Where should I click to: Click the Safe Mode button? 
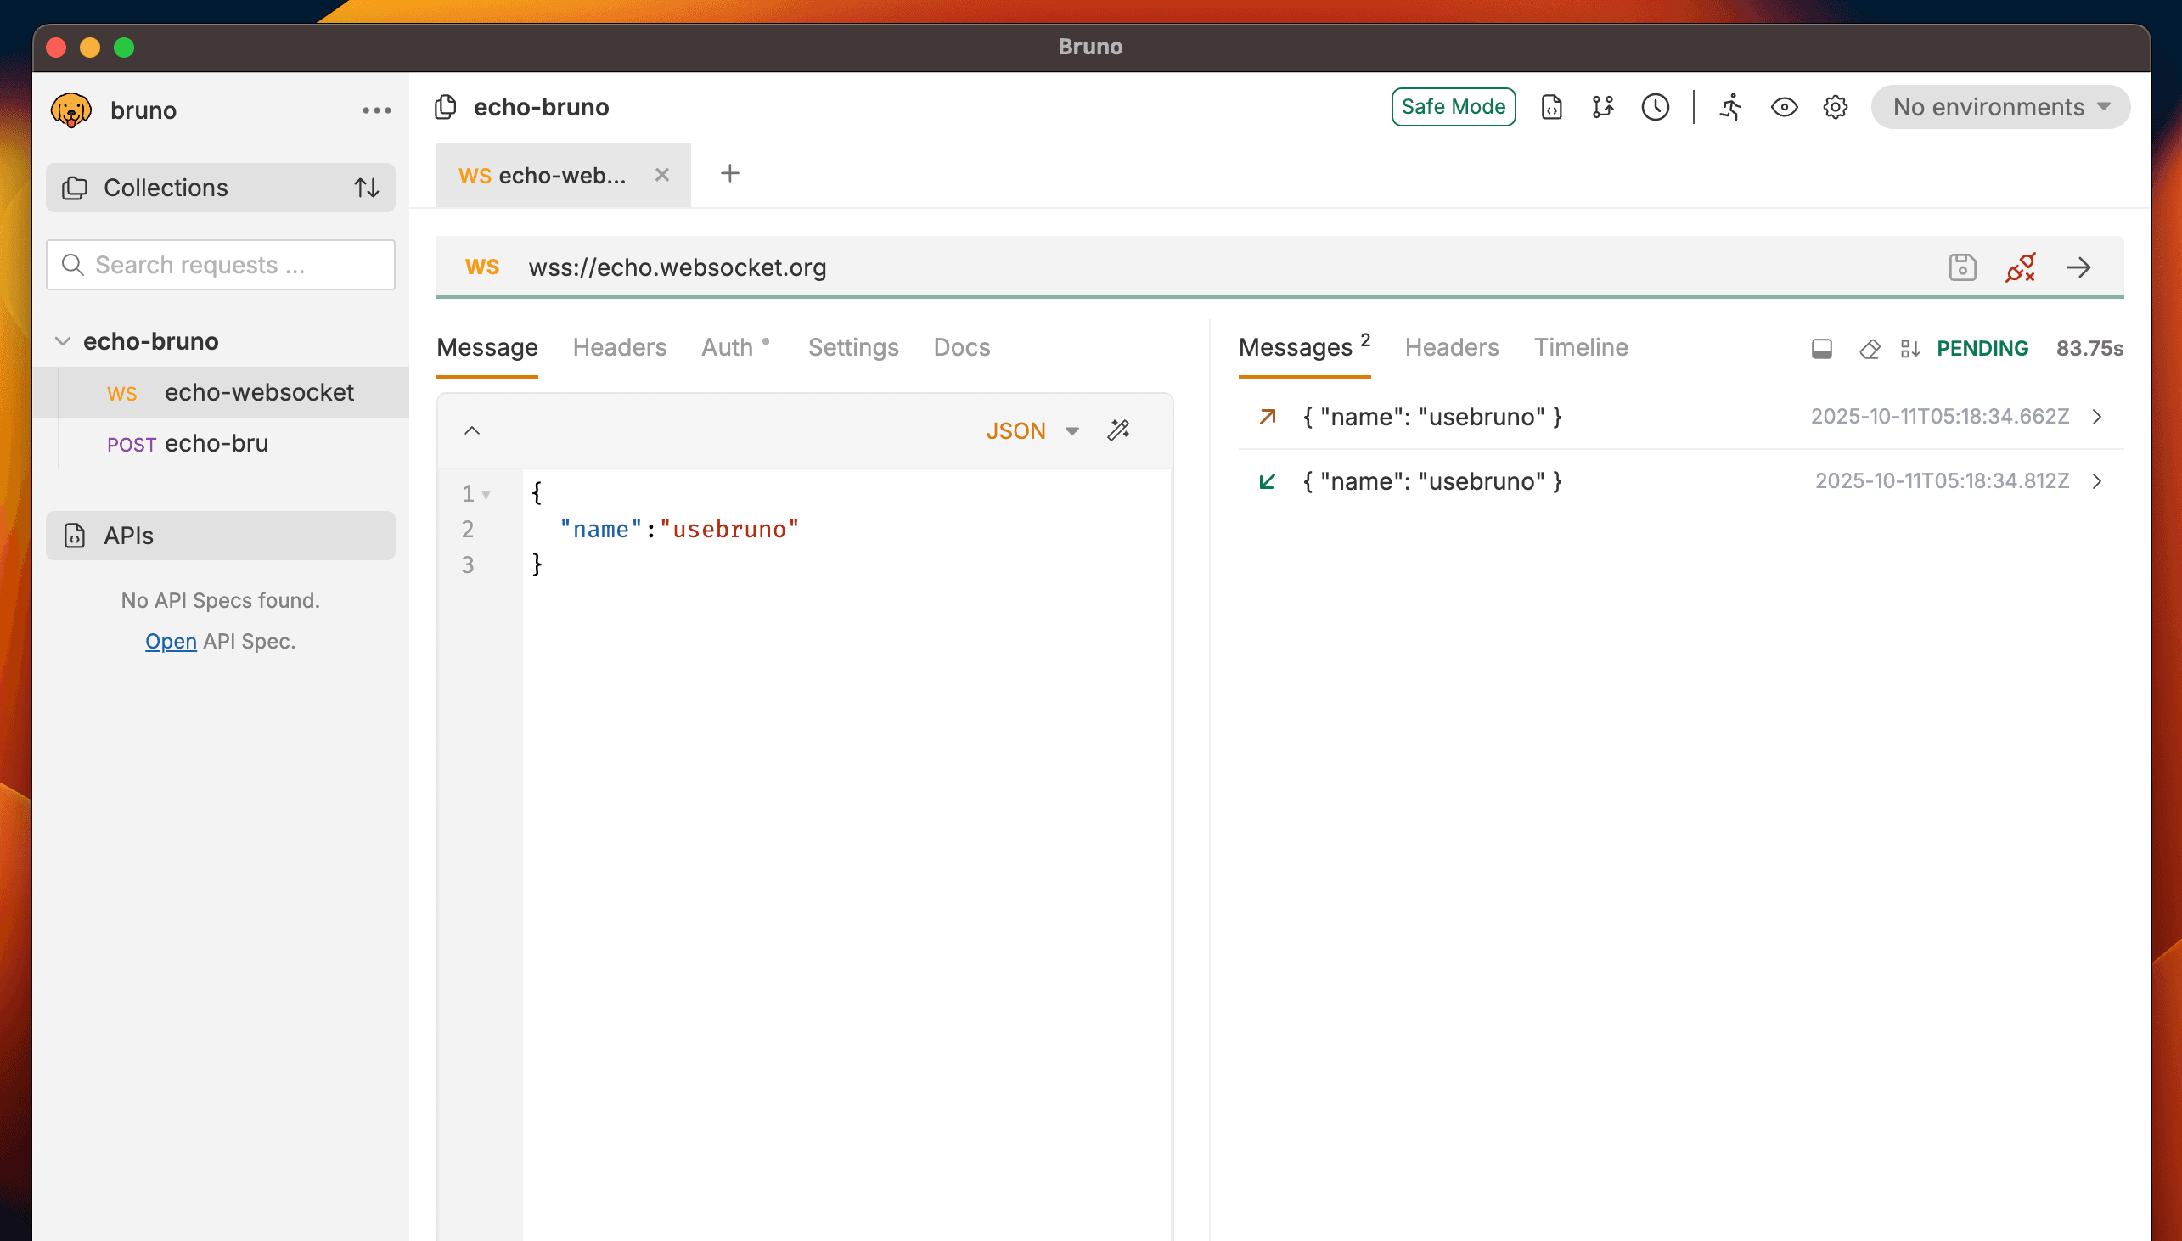pos(1454,106)
